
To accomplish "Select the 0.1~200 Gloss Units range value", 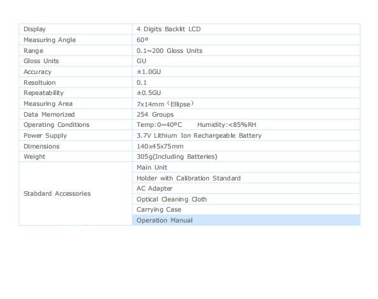I will point(169,51).
